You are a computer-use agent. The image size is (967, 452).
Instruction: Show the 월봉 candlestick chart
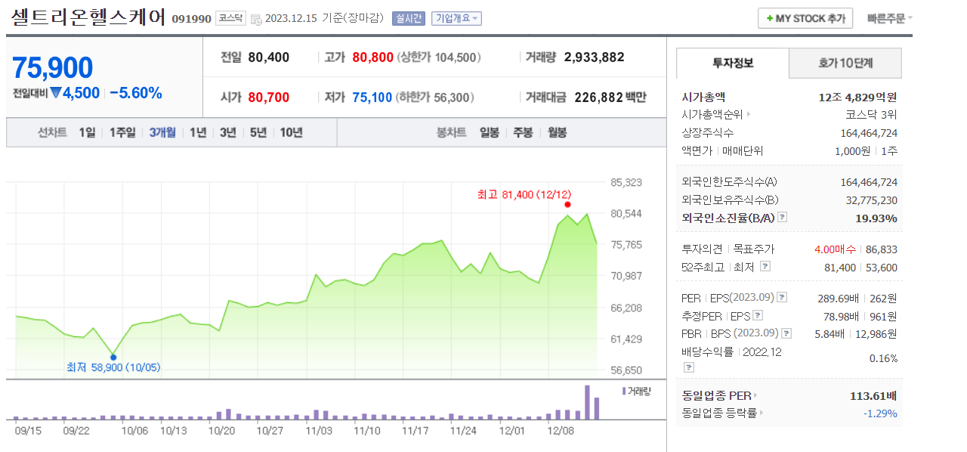pyautogui.click(x=557, y=132)
